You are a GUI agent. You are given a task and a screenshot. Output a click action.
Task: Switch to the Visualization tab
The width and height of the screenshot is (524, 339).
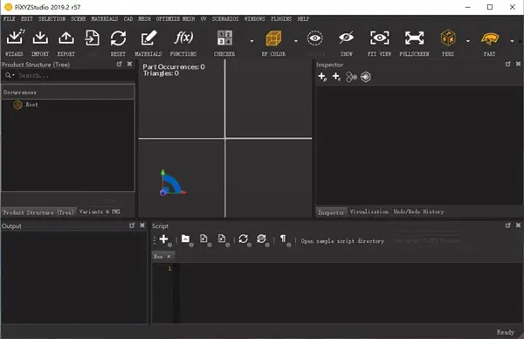(x=369, y=211)
